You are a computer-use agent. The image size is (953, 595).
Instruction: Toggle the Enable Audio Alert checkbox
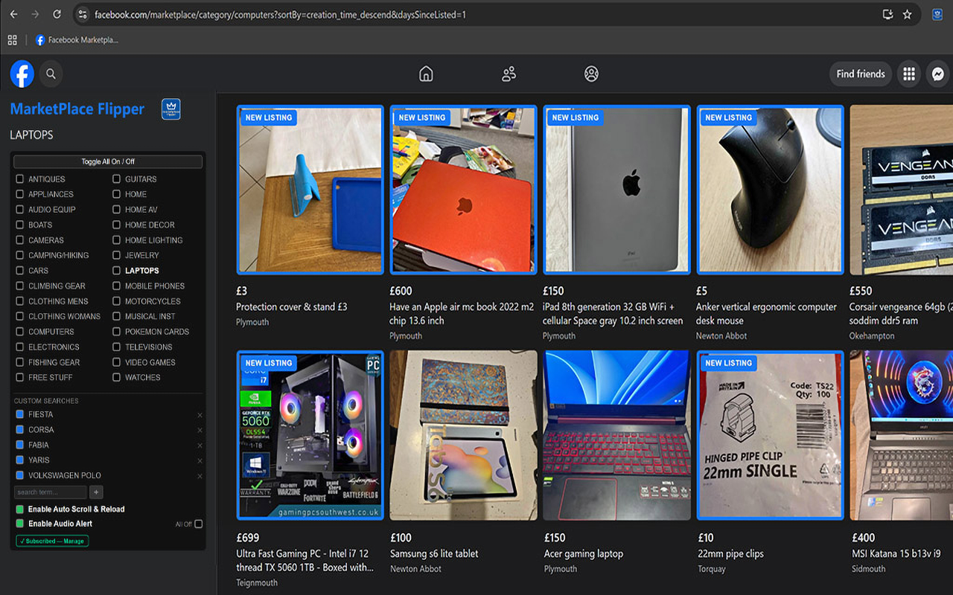(20, 524)
